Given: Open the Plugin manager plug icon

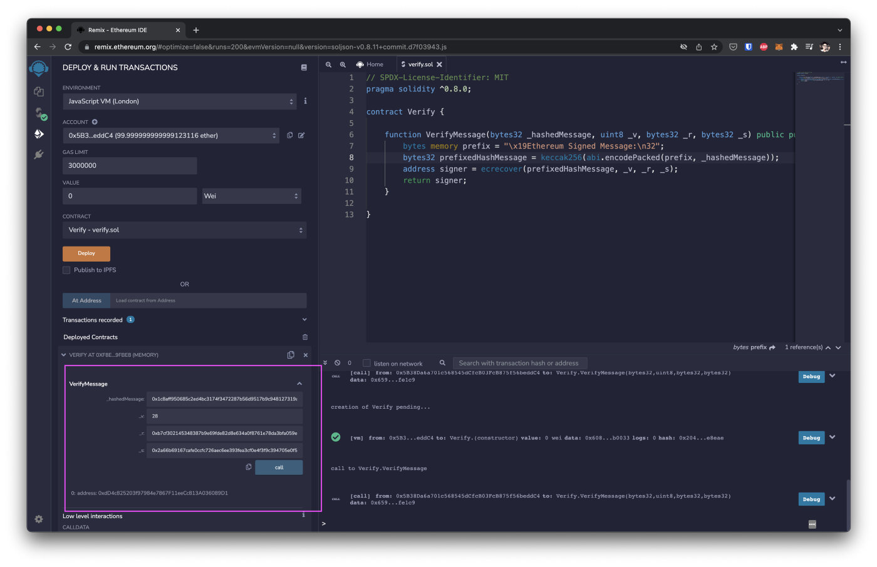Looking at the screenshot, I should pyautogui.click(x=39, y=154).
